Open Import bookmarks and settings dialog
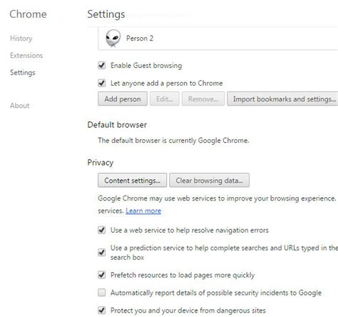 [282, 99]
